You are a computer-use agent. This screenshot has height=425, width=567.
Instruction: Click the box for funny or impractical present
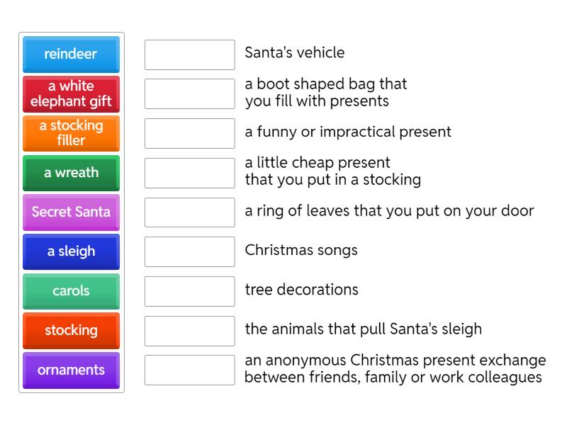click(189, 132)
